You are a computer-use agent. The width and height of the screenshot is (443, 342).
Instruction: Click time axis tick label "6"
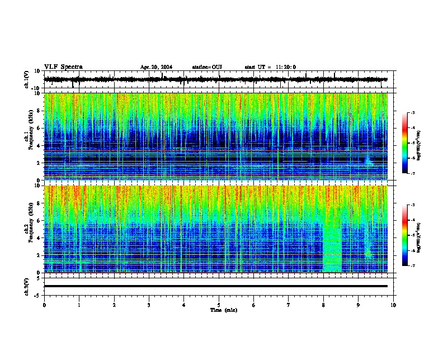[x=254, y=305]
